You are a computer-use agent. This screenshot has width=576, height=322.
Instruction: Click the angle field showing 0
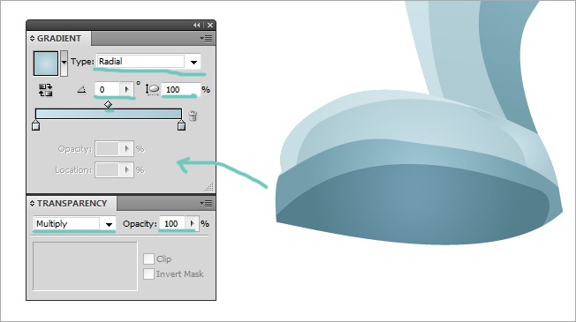tap(107, 89)
